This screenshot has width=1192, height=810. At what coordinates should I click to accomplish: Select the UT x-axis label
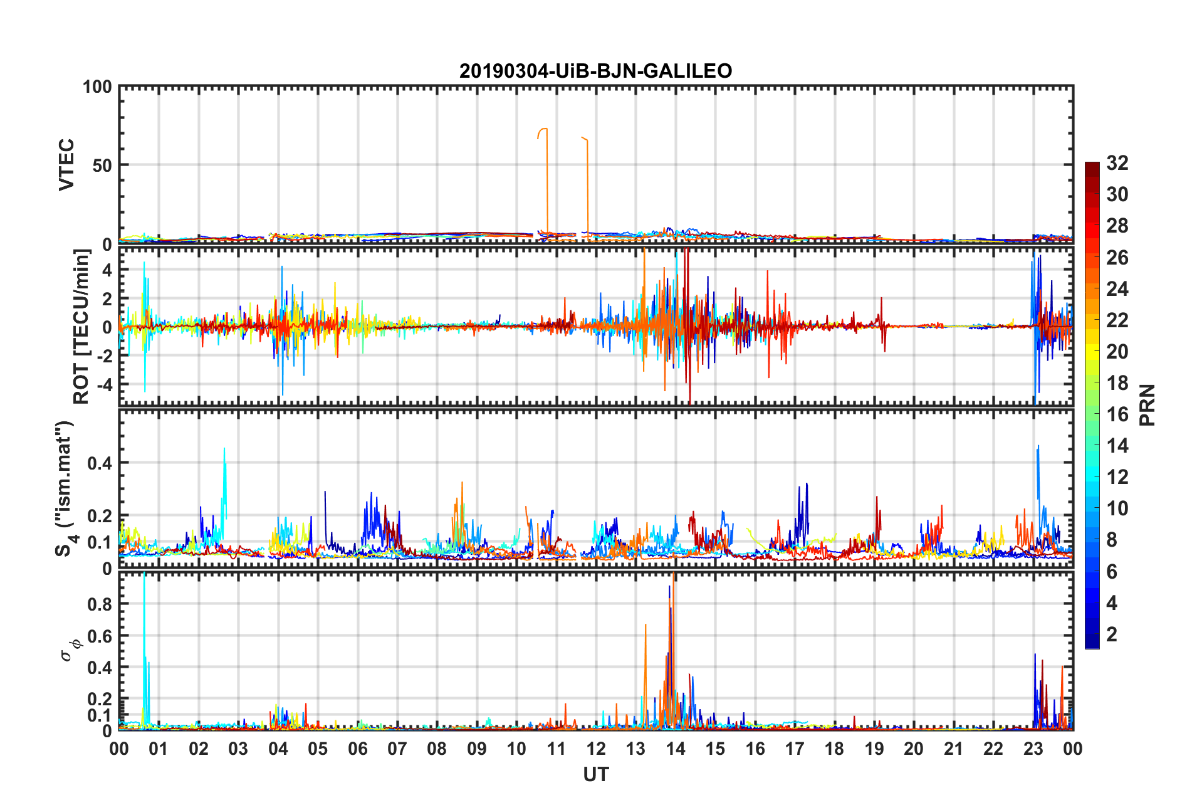[596, 775]
